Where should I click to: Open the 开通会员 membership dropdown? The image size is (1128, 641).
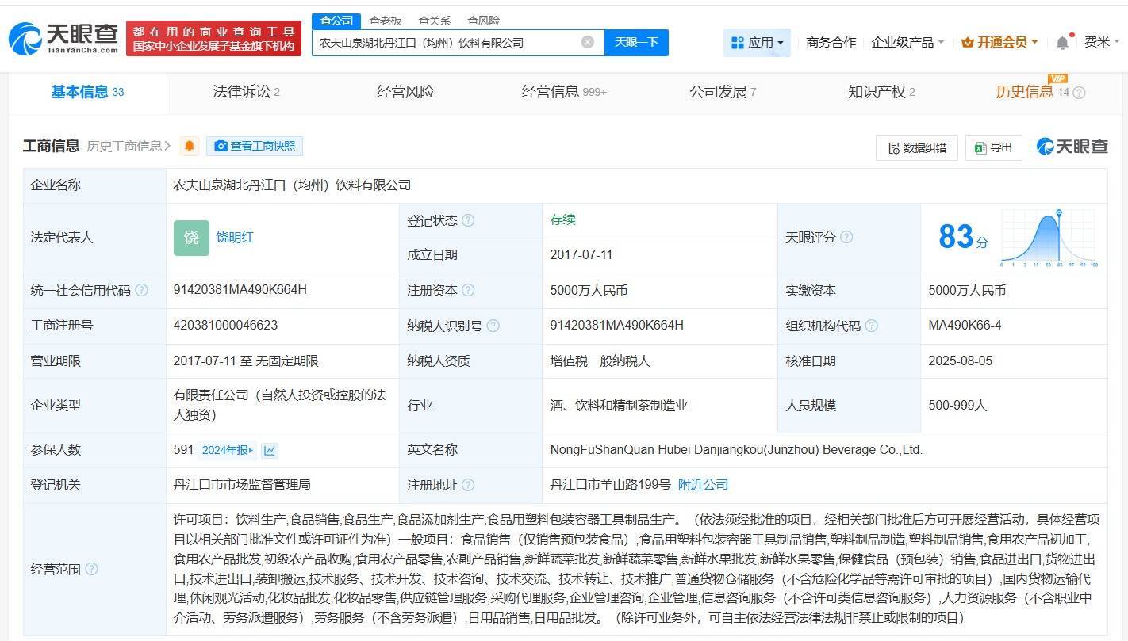click(999, 42)
